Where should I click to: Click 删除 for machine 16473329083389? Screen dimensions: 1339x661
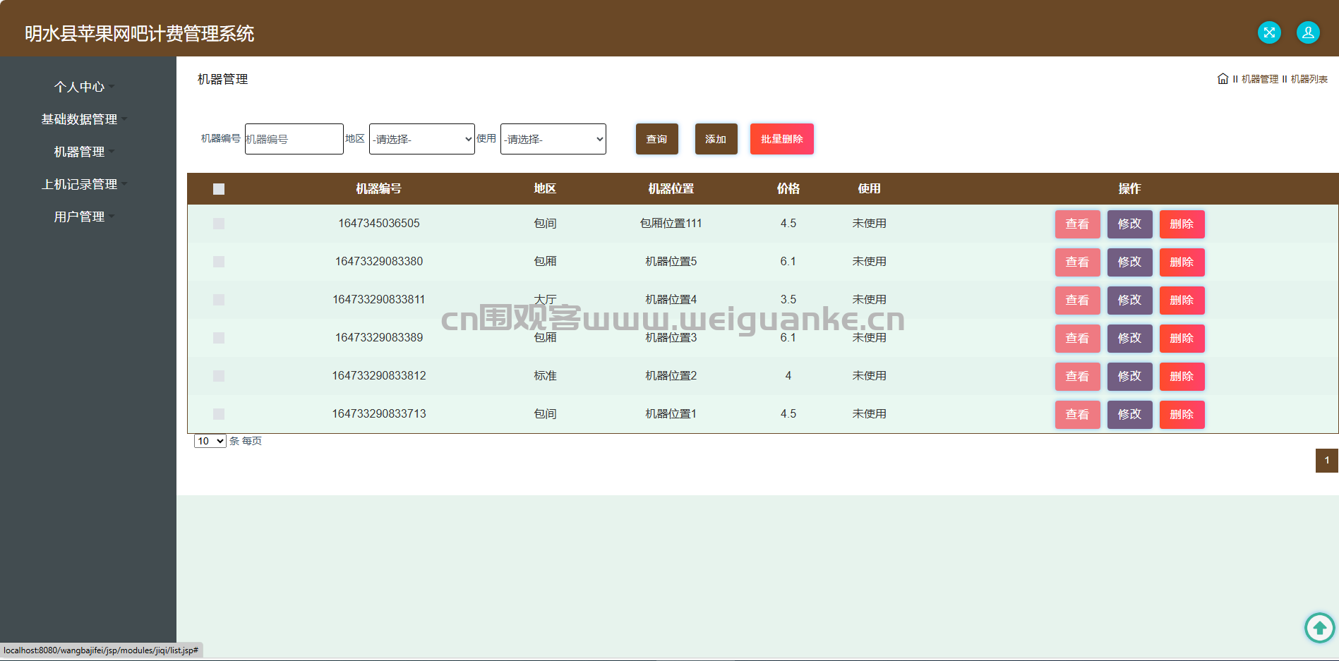1182,339
